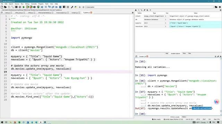Viewport: 222px width, 124px height.
Task: Open the File menu
Action: click(x=2, y=4)
